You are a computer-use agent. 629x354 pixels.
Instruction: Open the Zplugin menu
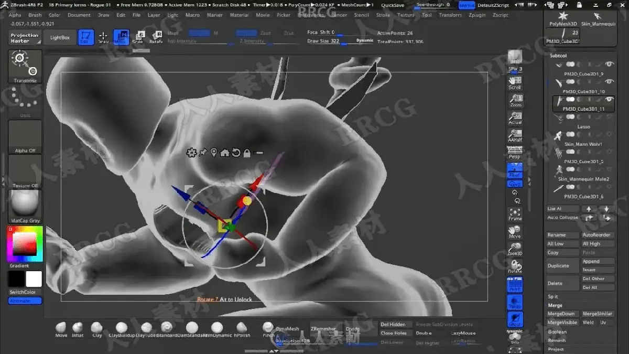(477, 15)
